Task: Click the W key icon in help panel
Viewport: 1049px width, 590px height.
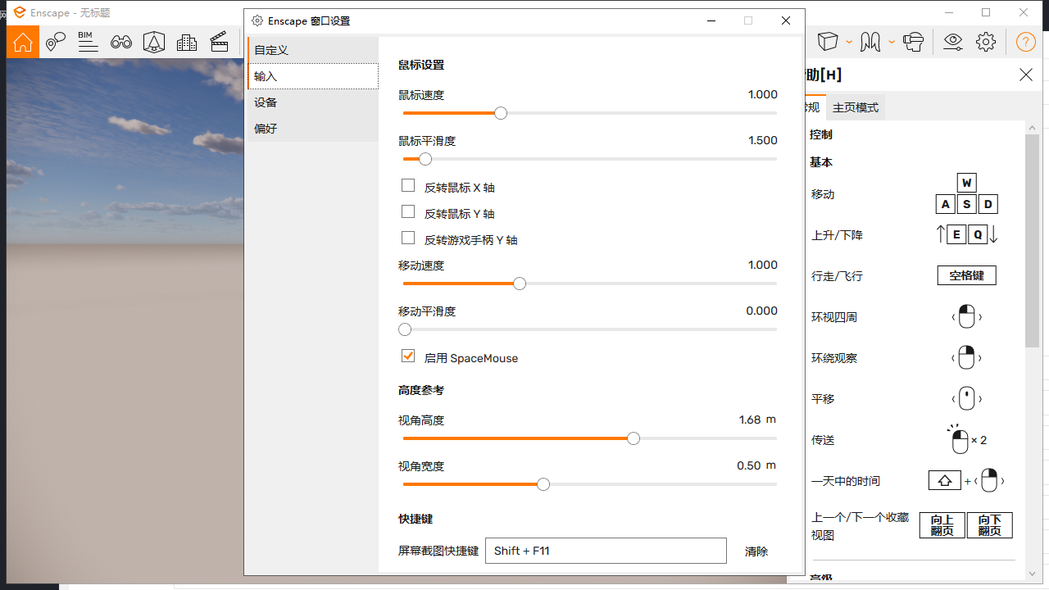Action: 967,183
